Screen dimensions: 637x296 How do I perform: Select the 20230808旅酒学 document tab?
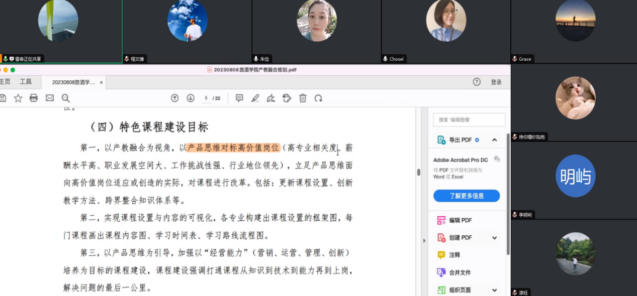coord(73,82)
